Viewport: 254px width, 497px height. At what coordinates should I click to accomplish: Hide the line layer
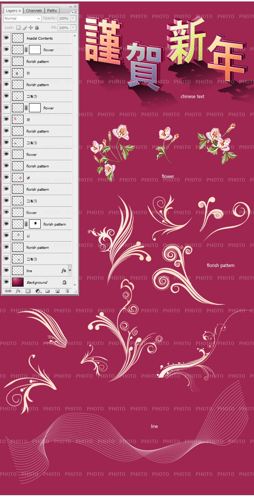[x=6, y=271]
